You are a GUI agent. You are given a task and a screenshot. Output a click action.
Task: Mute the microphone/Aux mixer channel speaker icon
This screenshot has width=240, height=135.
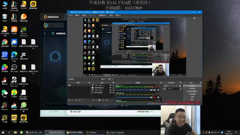tap(154, 90)
